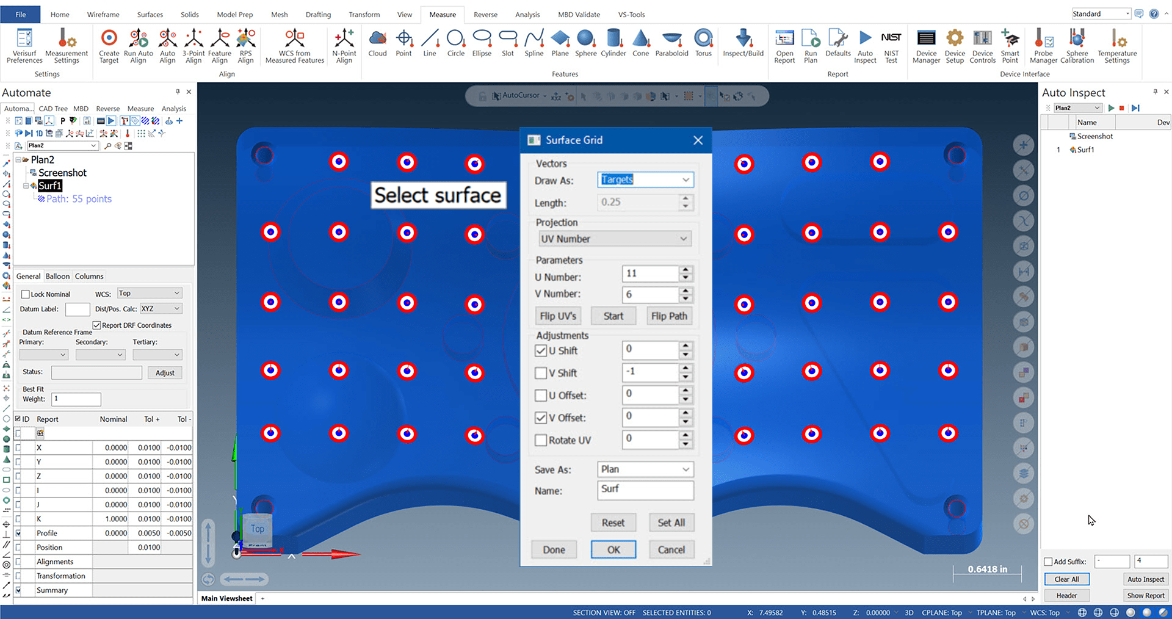Viewport: 1172px width, 619px height.
Task: Switch to CAD Tree tab
Action: click(53, 109)
